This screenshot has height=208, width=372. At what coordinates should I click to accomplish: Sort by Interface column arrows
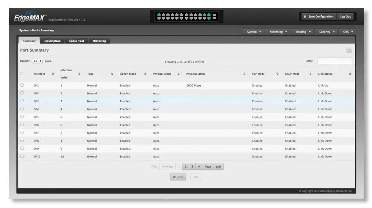coord(53,74)
